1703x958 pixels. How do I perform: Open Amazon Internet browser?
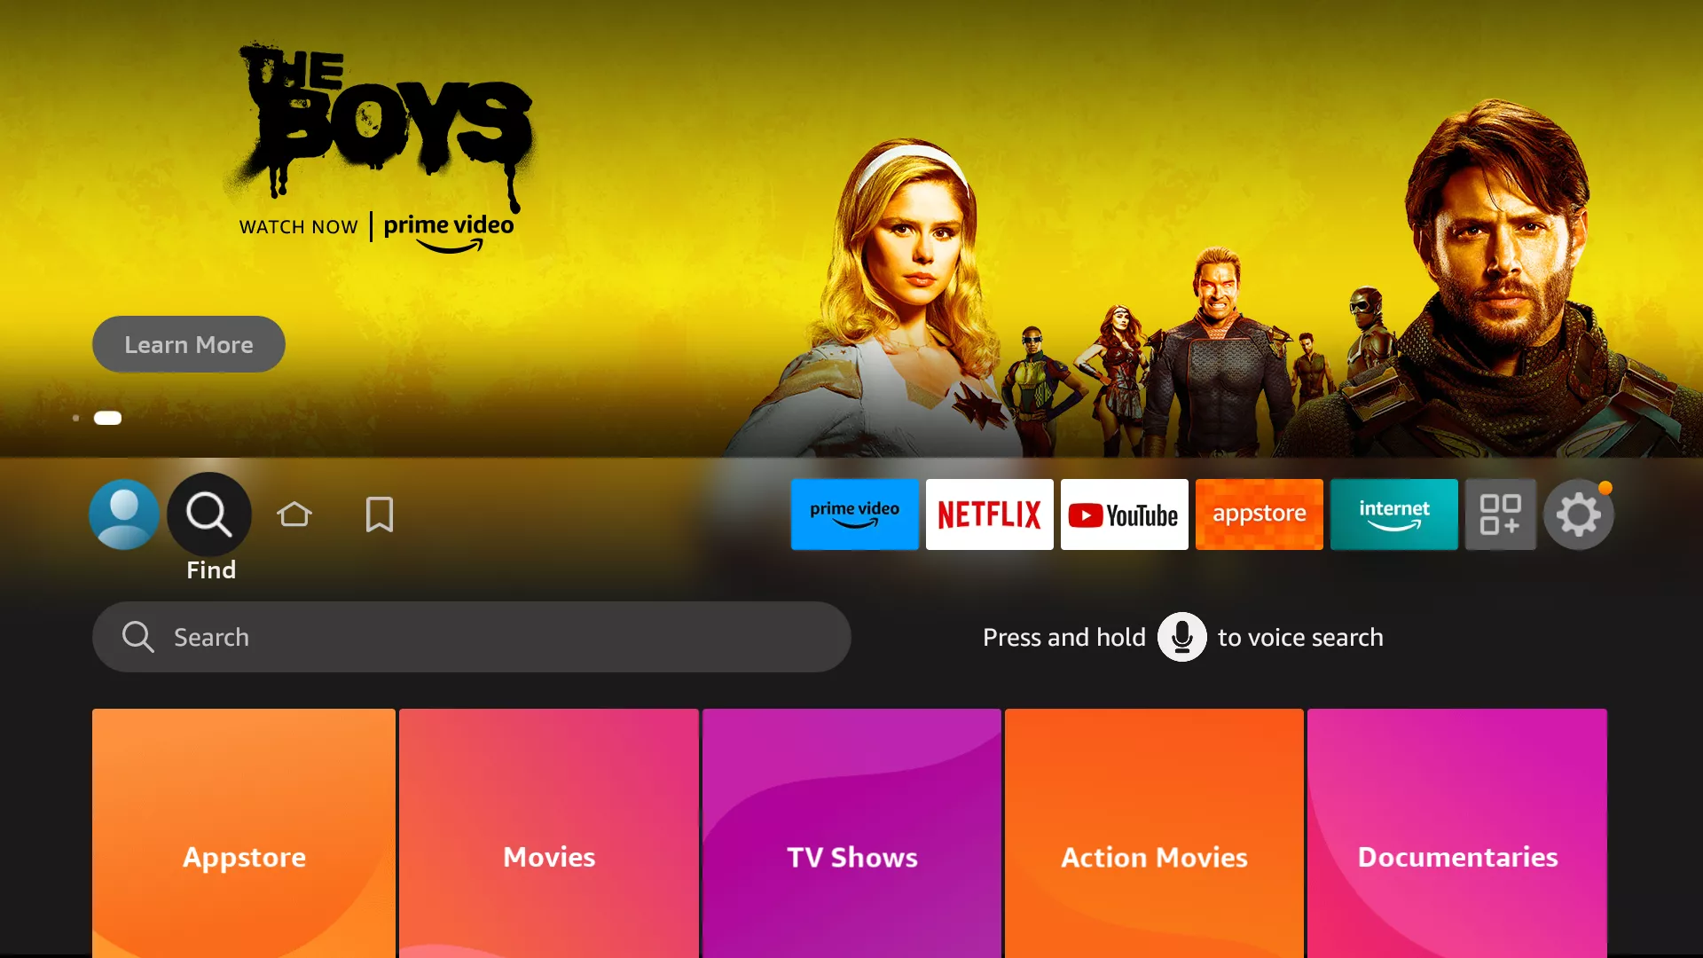point(1394,514)
